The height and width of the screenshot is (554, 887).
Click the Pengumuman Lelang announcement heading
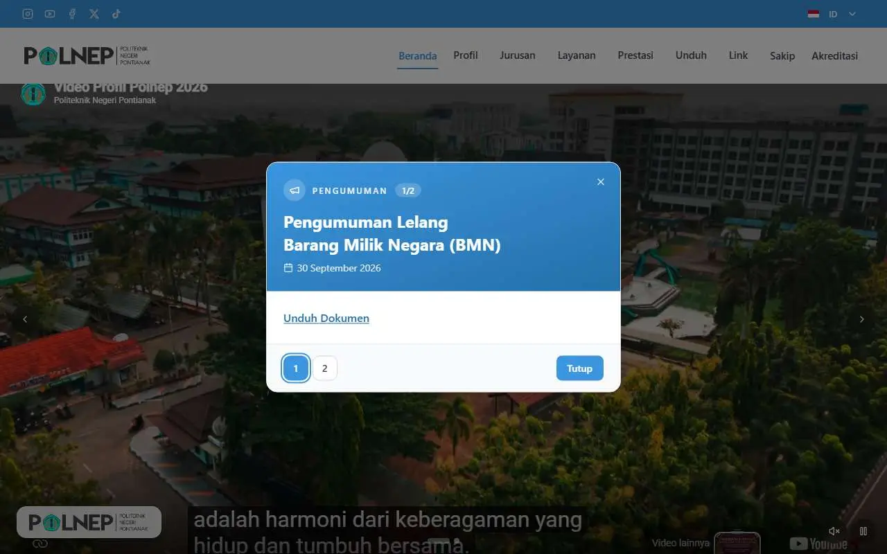[392, 233]
